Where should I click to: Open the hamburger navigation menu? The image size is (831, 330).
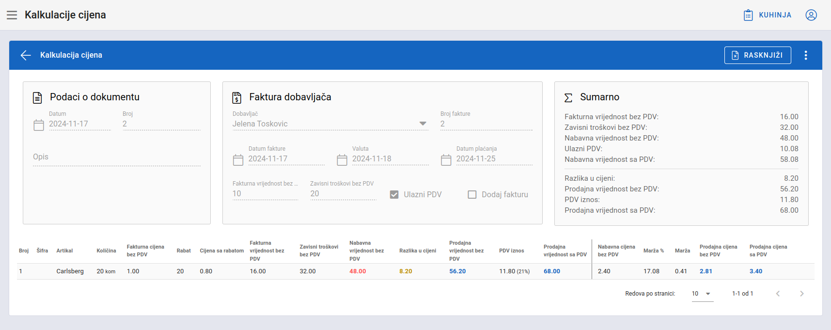pos(12,15)
